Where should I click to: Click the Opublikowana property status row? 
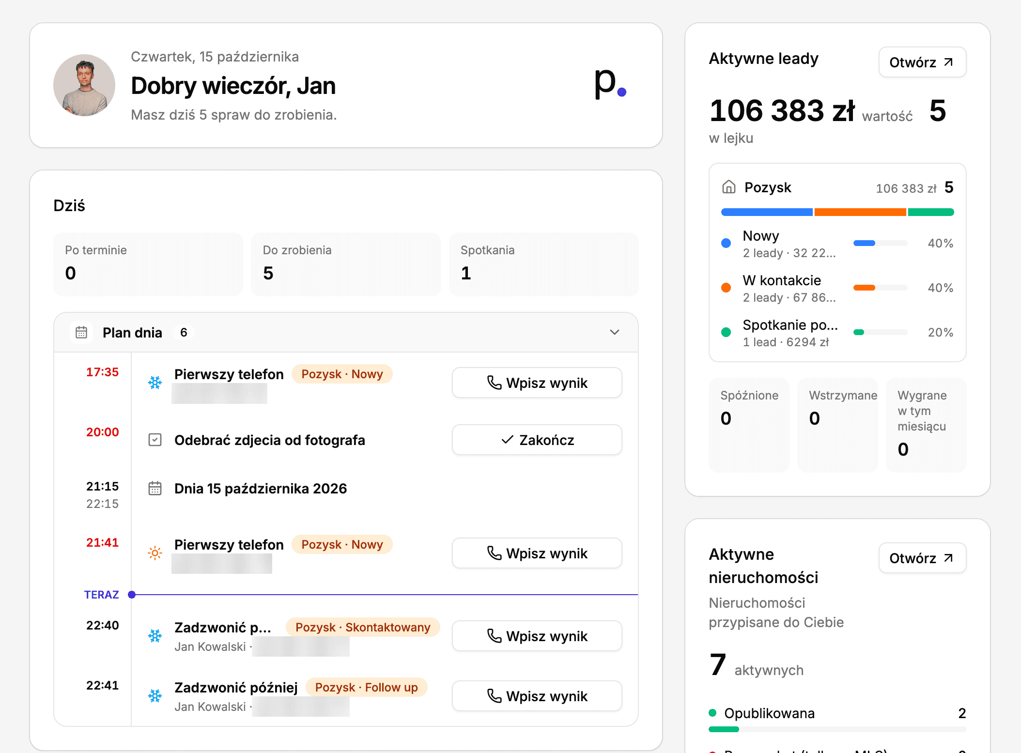click(x=837, y=719)
